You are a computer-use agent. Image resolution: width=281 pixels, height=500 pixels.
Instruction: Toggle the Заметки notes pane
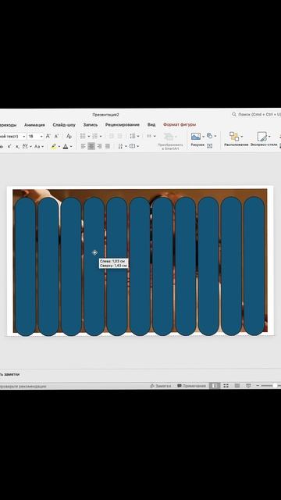(160, 386)
